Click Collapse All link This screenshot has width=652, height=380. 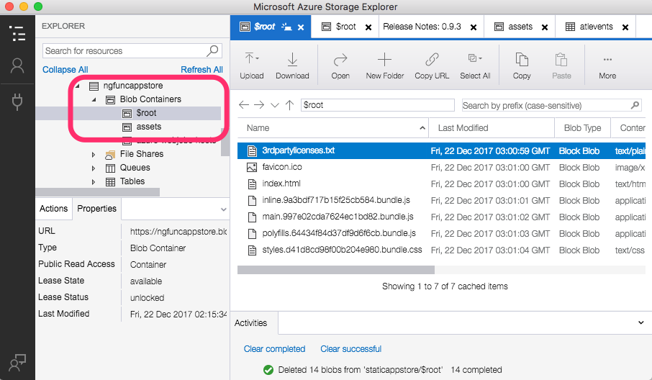(65, 69)
